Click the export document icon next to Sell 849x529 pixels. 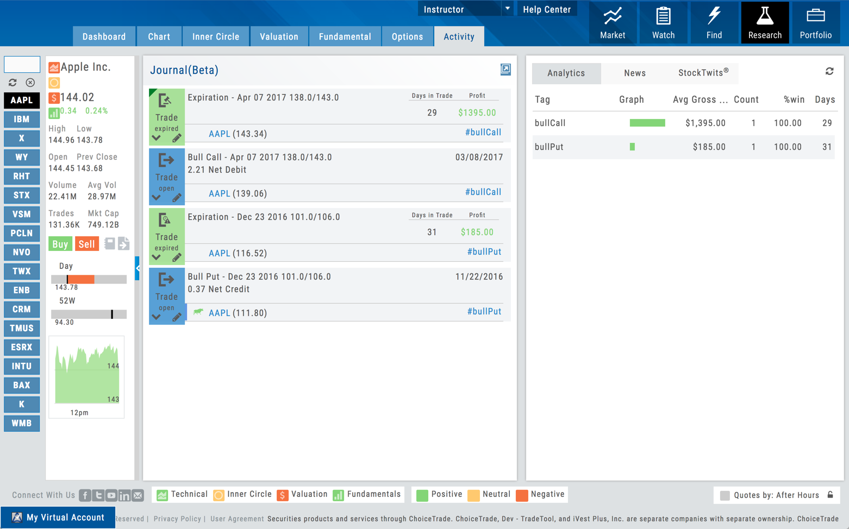(x=123, y=243)
